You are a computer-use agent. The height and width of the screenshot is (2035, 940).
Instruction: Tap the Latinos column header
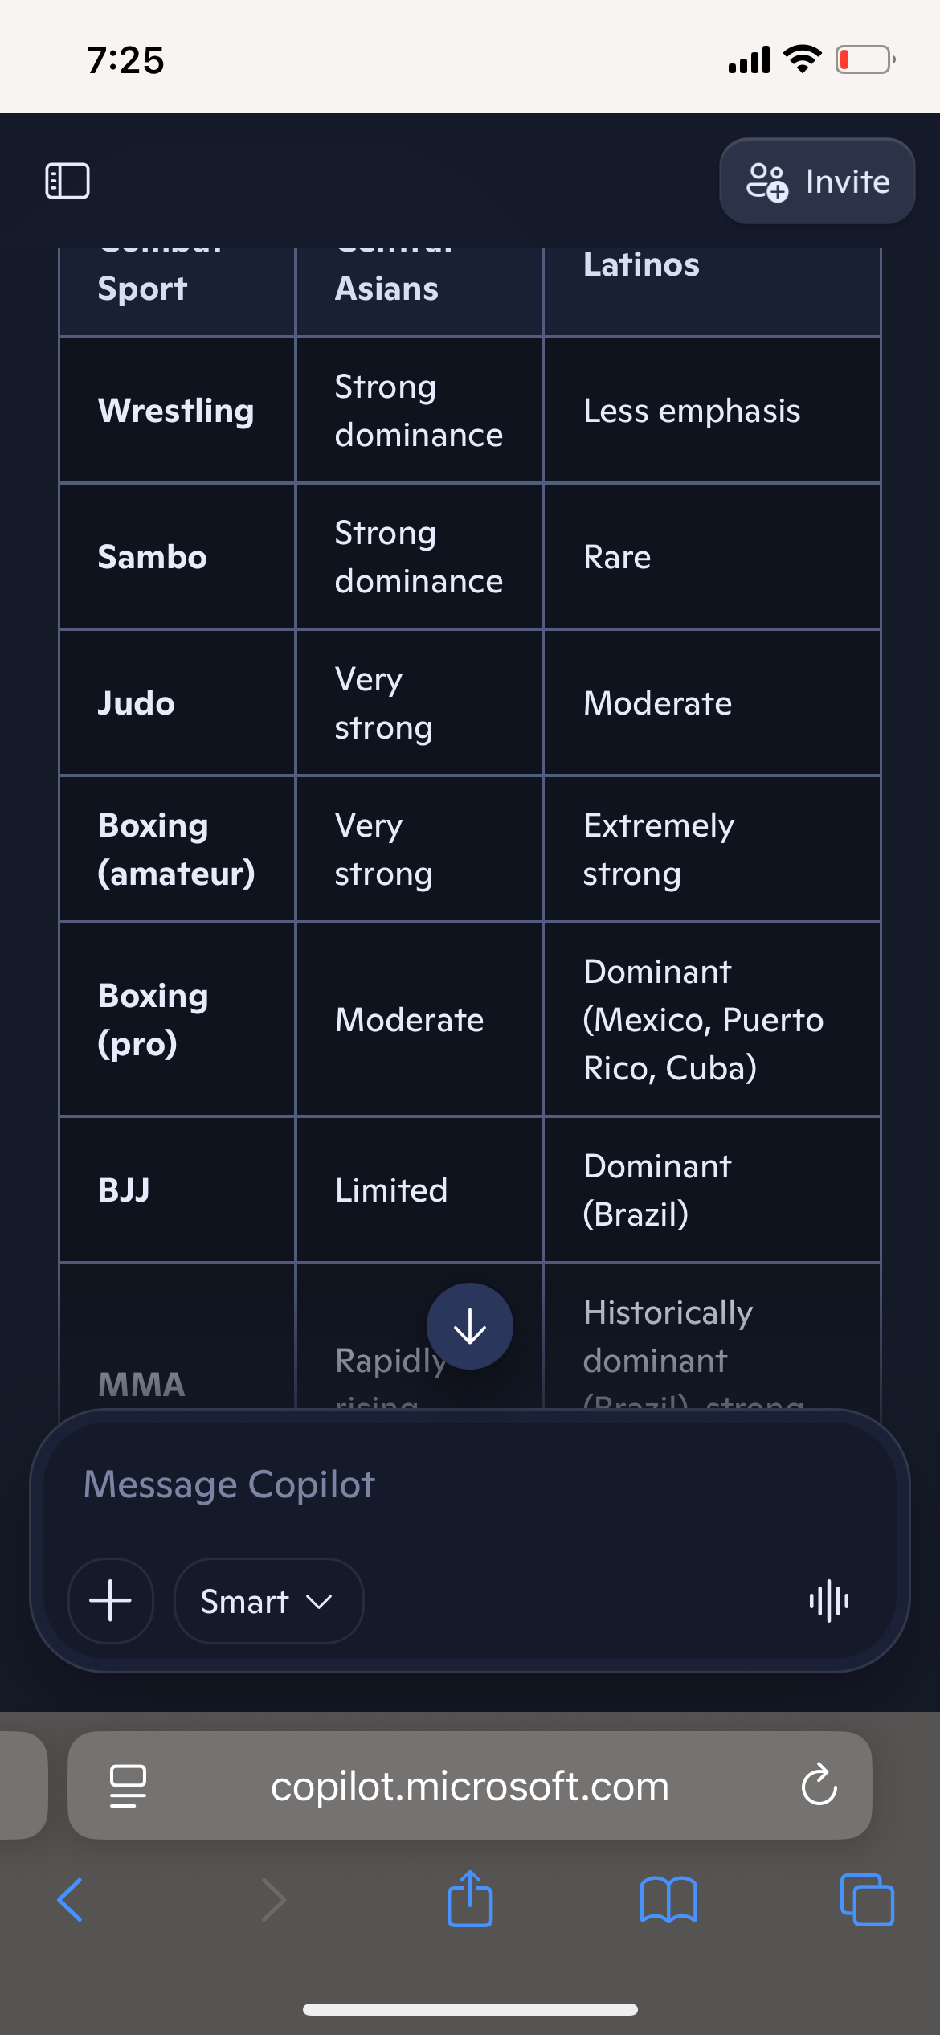[641, 265]
